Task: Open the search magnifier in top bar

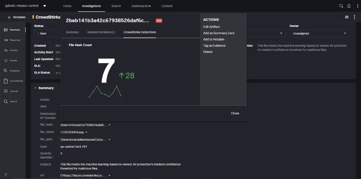Action: click(341, 6)
